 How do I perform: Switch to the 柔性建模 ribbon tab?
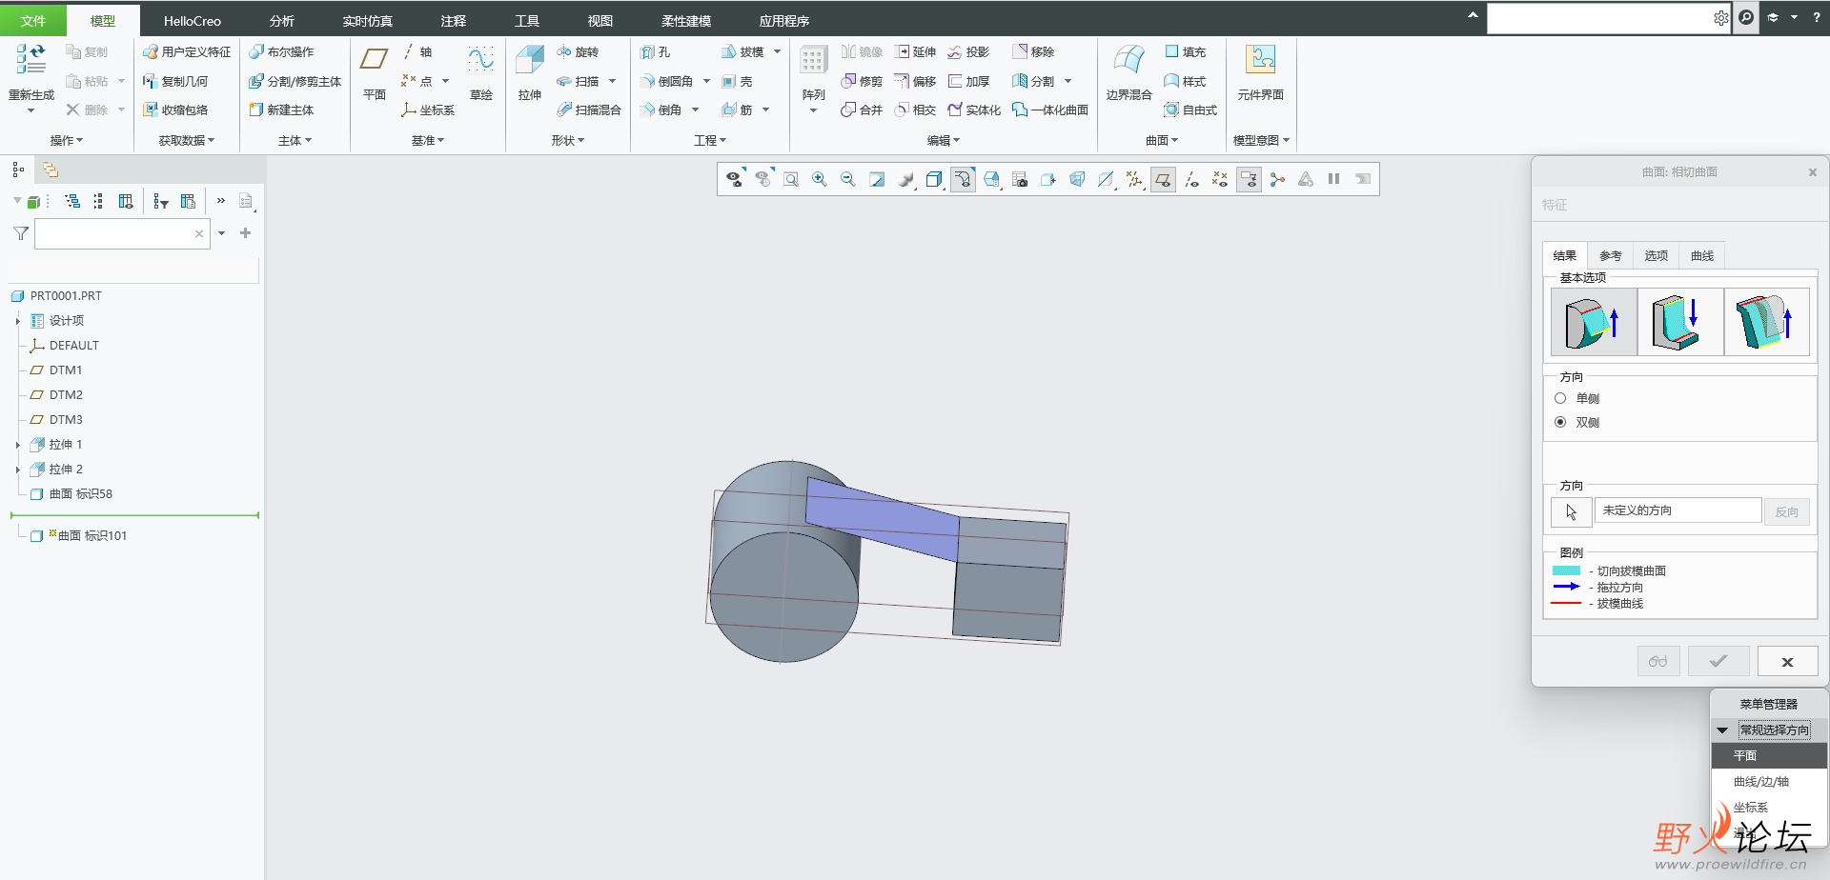point(686,20)
